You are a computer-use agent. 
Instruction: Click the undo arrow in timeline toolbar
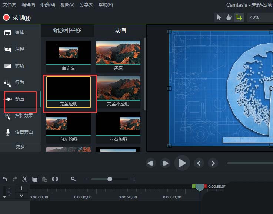click(x=5, y=179)
